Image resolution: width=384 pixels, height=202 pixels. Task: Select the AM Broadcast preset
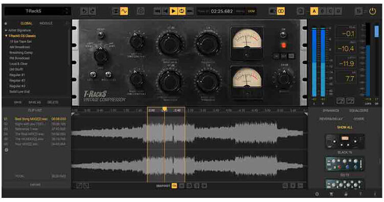pos(19,47)
